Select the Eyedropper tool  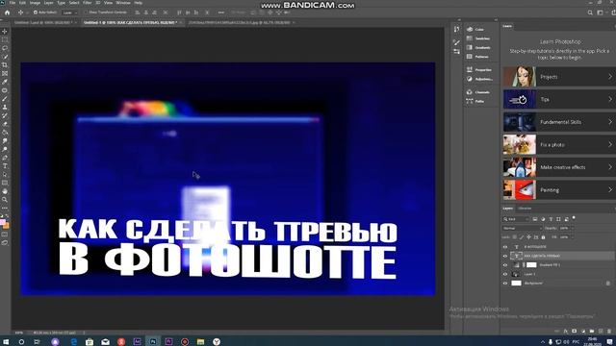[x=5, y=82]
